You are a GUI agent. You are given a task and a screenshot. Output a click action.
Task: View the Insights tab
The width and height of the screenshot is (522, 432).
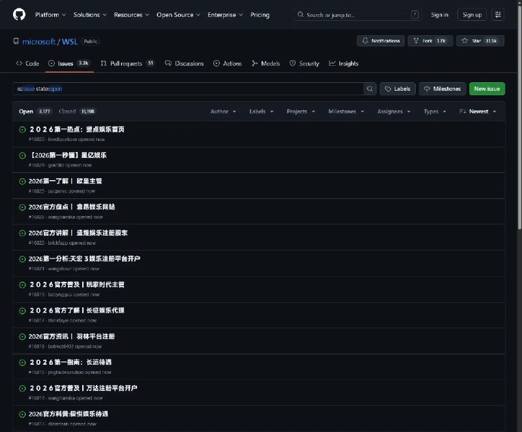tap(344, 63)
